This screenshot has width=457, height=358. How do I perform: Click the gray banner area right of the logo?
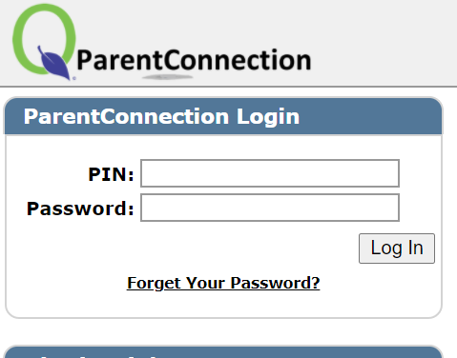click(384, 43)
